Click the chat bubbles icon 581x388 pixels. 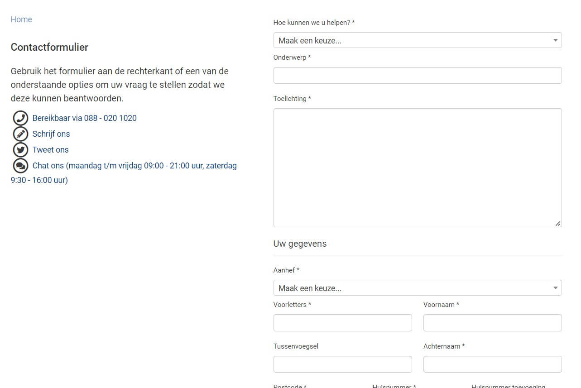(x=21, y=166)
